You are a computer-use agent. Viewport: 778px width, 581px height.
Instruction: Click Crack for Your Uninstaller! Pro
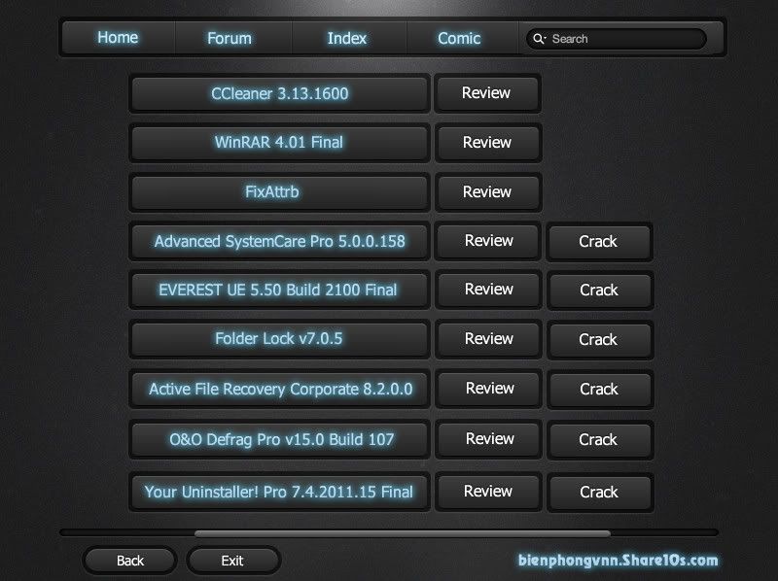point(600,493)
